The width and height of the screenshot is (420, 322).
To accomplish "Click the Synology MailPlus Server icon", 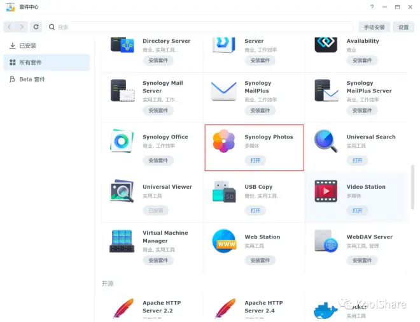I will coord(326,91).
